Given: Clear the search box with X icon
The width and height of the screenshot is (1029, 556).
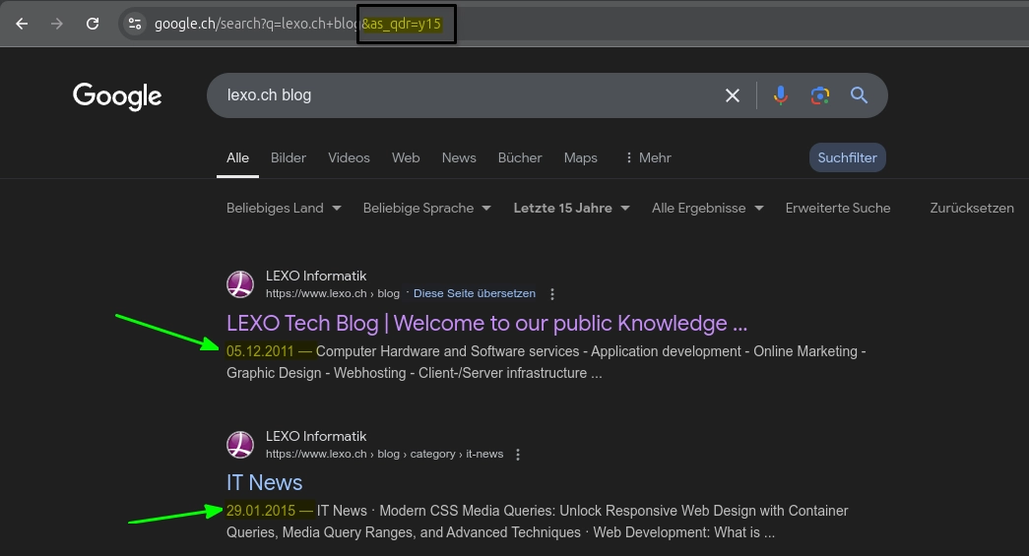Looking at the screenshot, I should pos(733,95).
